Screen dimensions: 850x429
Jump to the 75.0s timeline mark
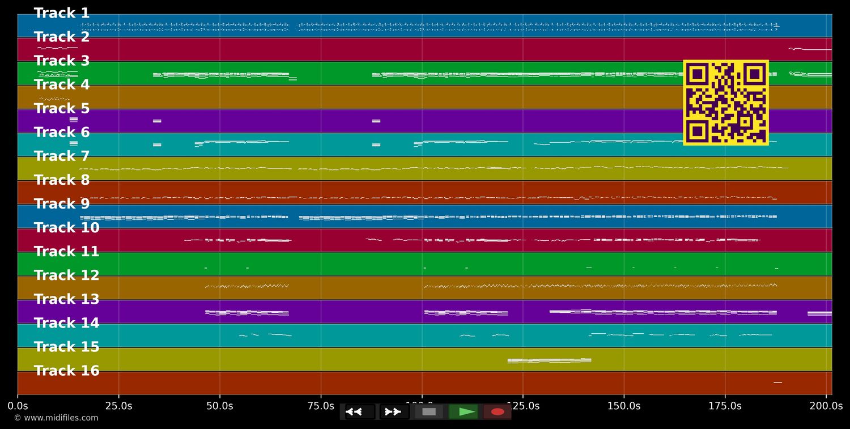click(x=321, y=406)
